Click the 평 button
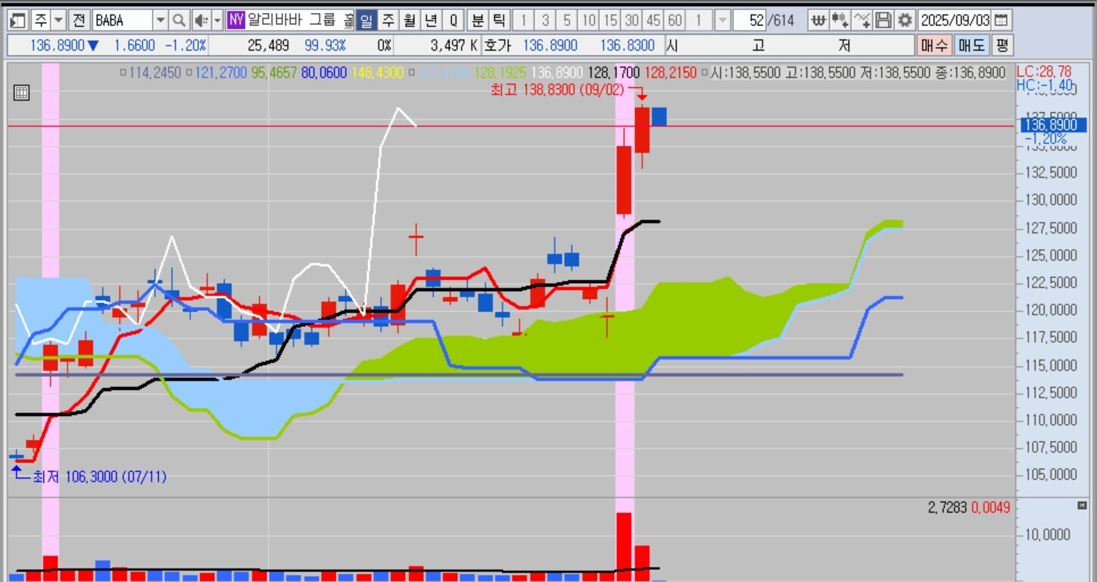The height and width of the screenshot is (582, 1097). (1002, 45)
